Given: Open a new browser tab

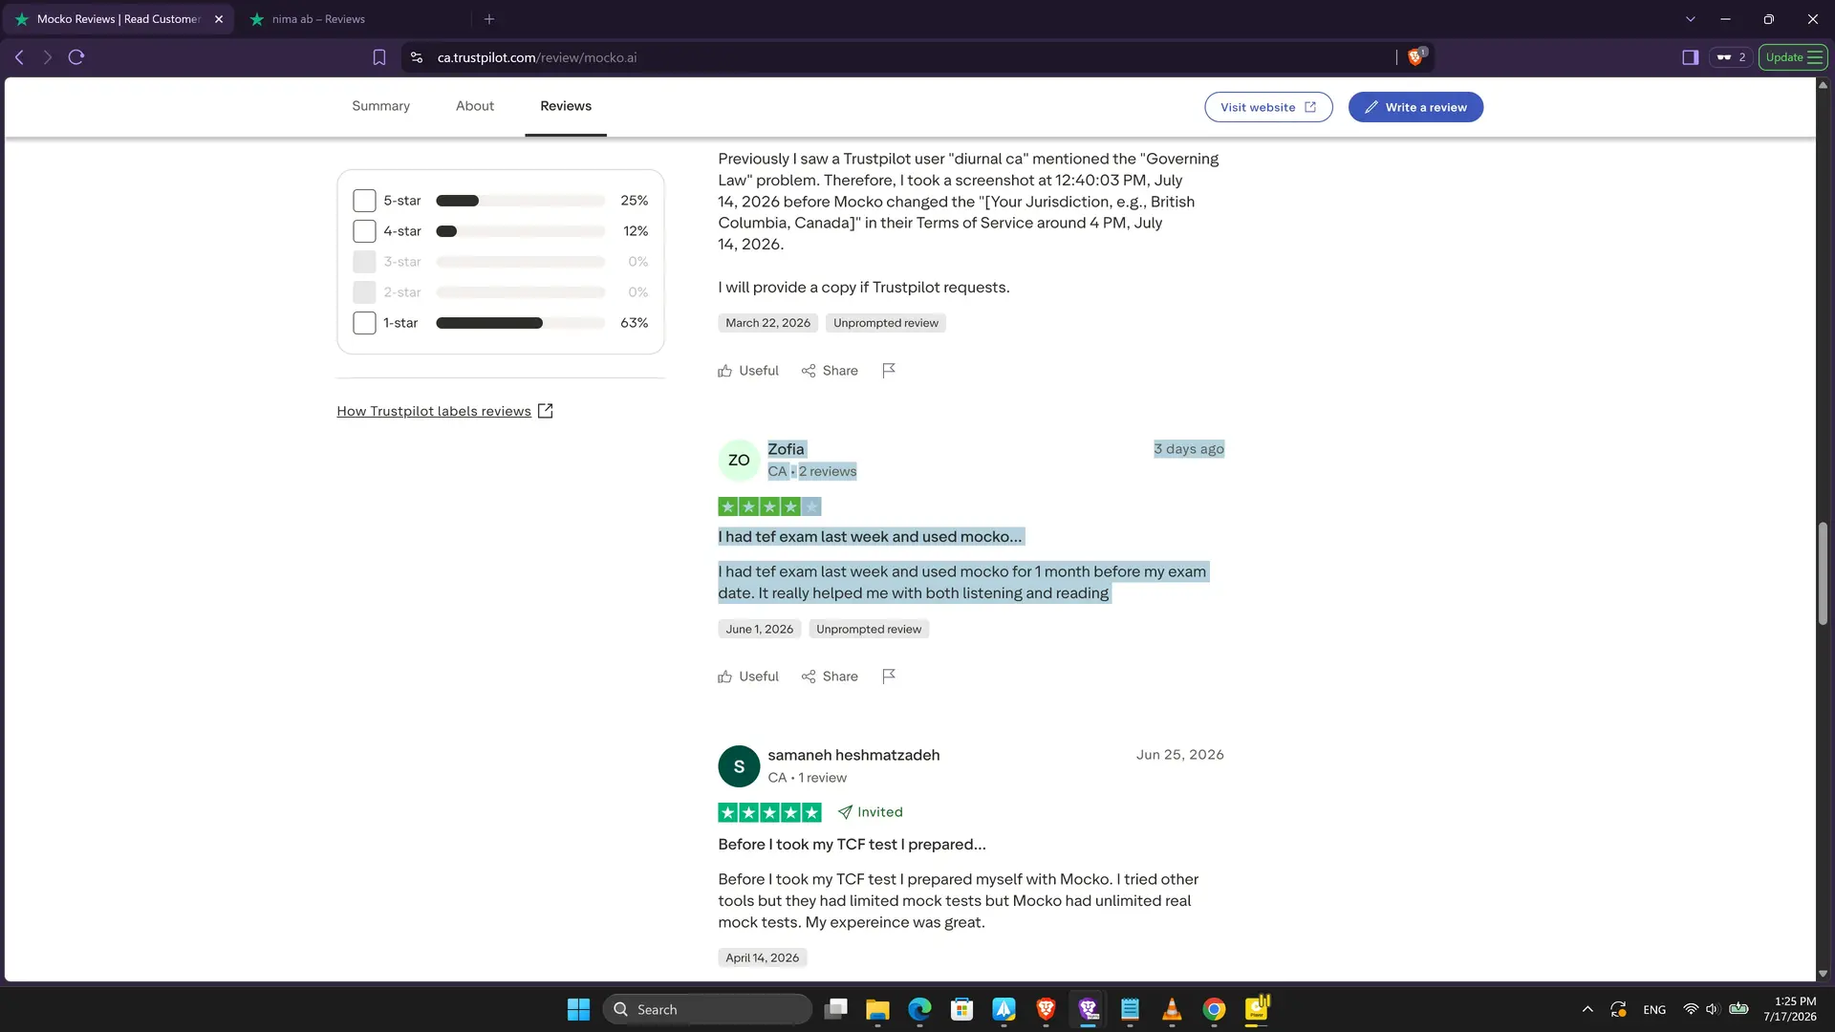Looking at the screenshot, I should tap(489, 19).
